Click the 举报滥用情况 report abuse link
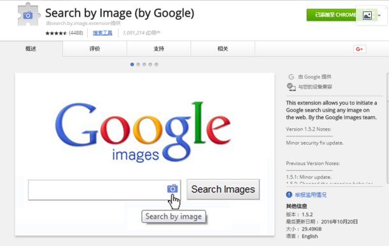 click(310, 195)
